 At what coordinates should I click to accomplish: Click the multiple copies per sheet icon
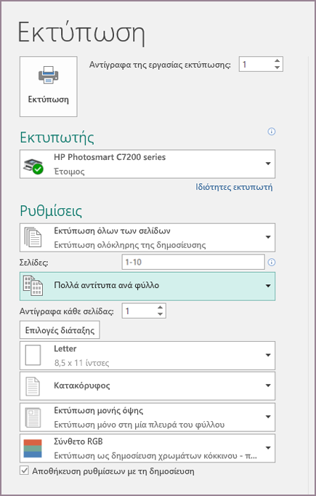[x=33, y=286]
